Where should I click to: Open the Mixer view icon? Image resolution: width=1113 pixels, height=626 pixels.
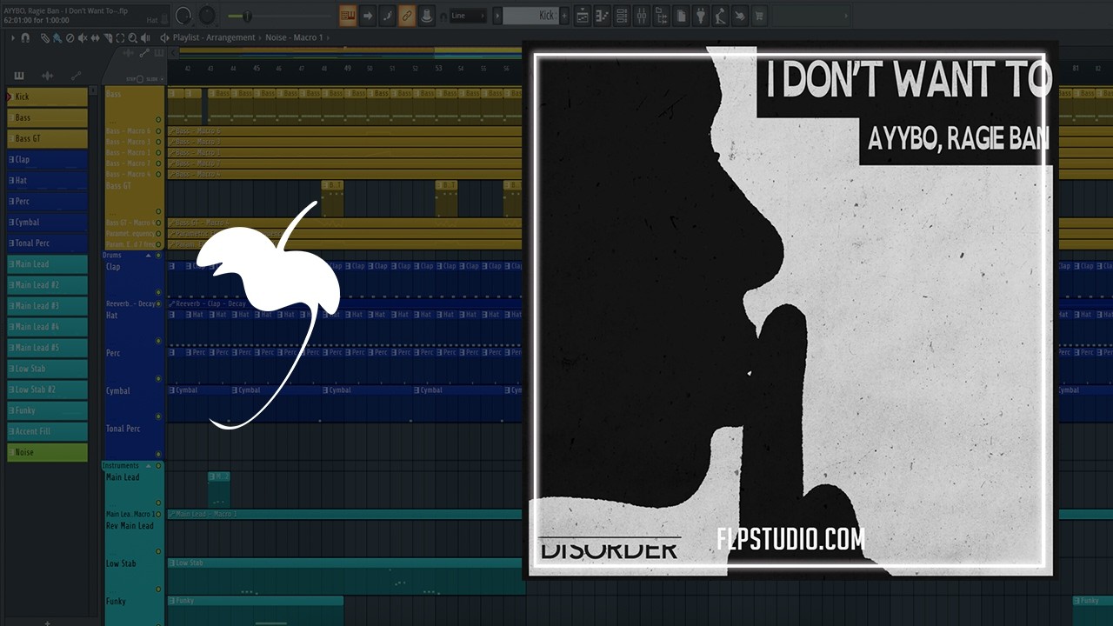(x=642, y=16)
